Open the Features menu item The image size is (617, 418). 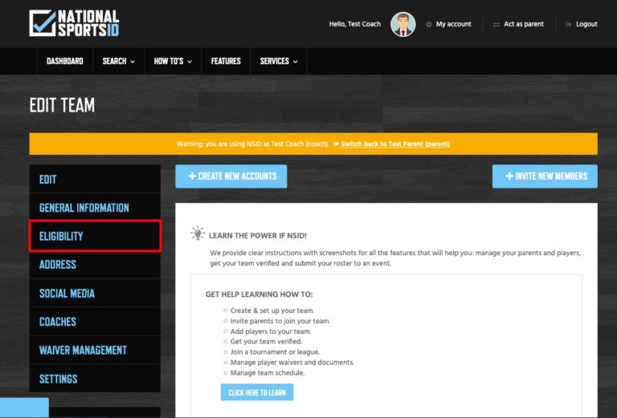[226, 61]
